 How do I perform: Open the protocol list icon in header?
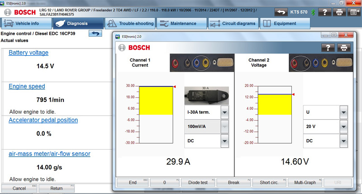(x=354, y=12)
